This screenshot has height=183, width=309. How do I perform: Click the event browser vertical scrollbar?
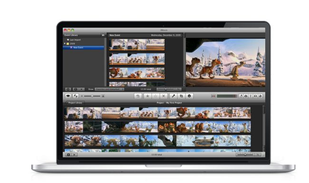click(184, 60)
